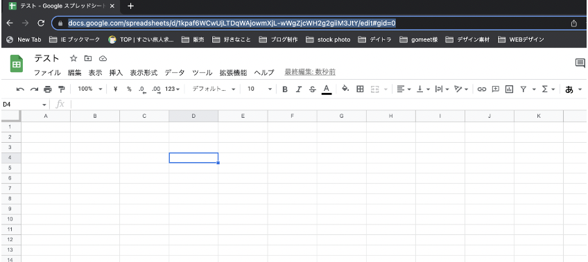Open the text color picker
The image size is (588, 262).
coord(327,89)
